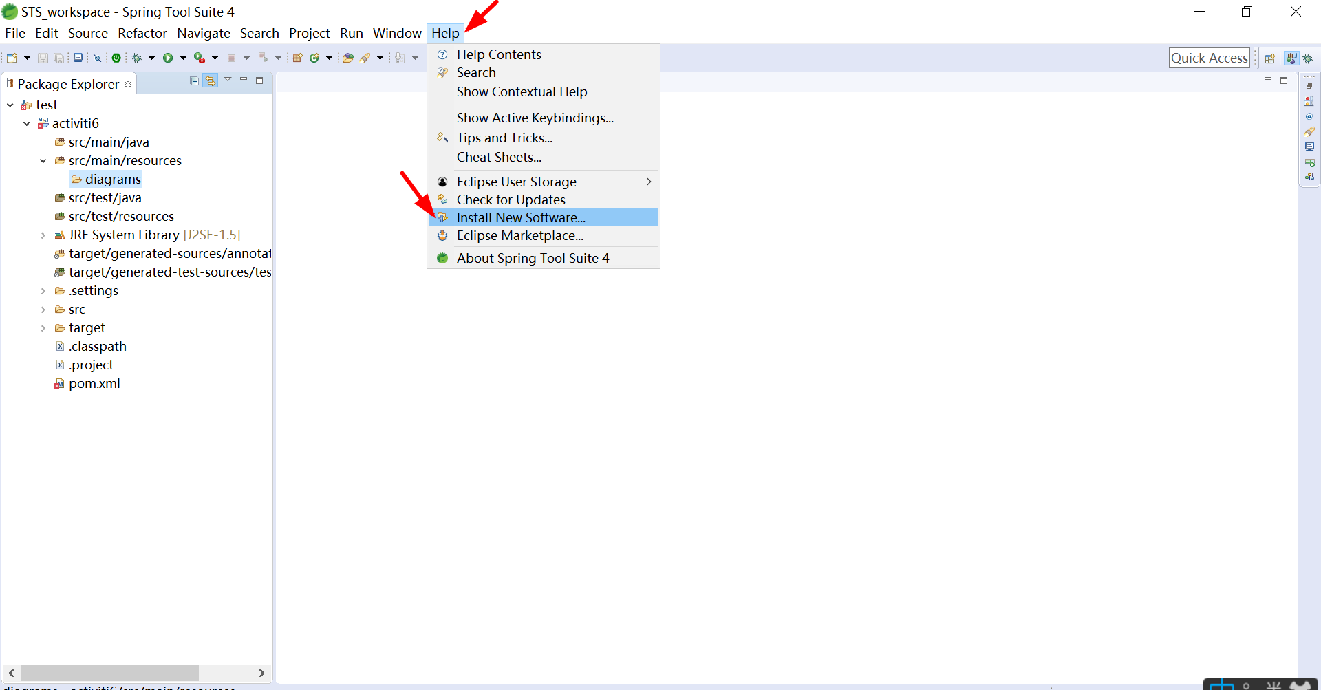Click the Open Perspective icon
The height and width of the screenshot is (690, 1321).
(x=1270, y=58)
